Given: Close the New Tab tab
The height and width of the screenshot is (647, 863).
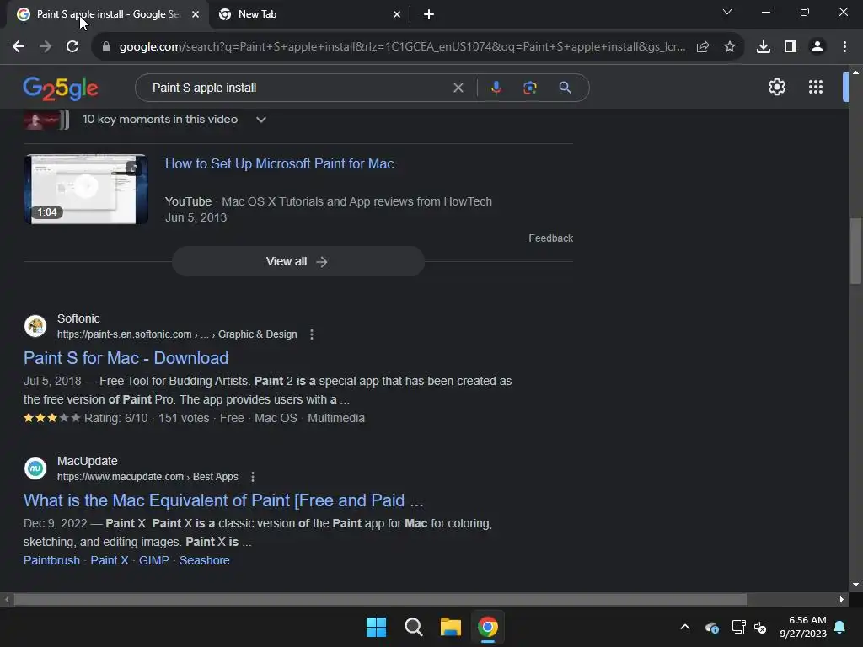Looking at the screenshot, I should [x=397, y=14].
